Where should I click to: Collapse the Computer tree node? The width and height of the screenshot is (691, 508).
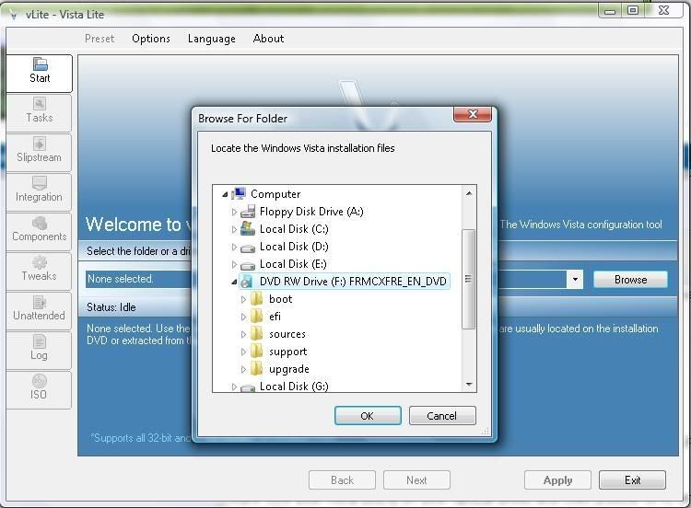[x=225, y=194]
